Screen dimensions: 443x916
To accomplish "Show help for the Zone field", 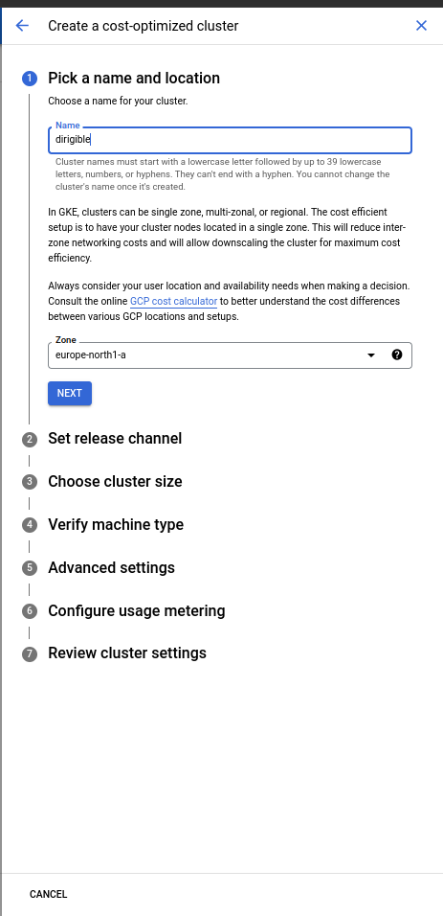I will coord(397,355).
